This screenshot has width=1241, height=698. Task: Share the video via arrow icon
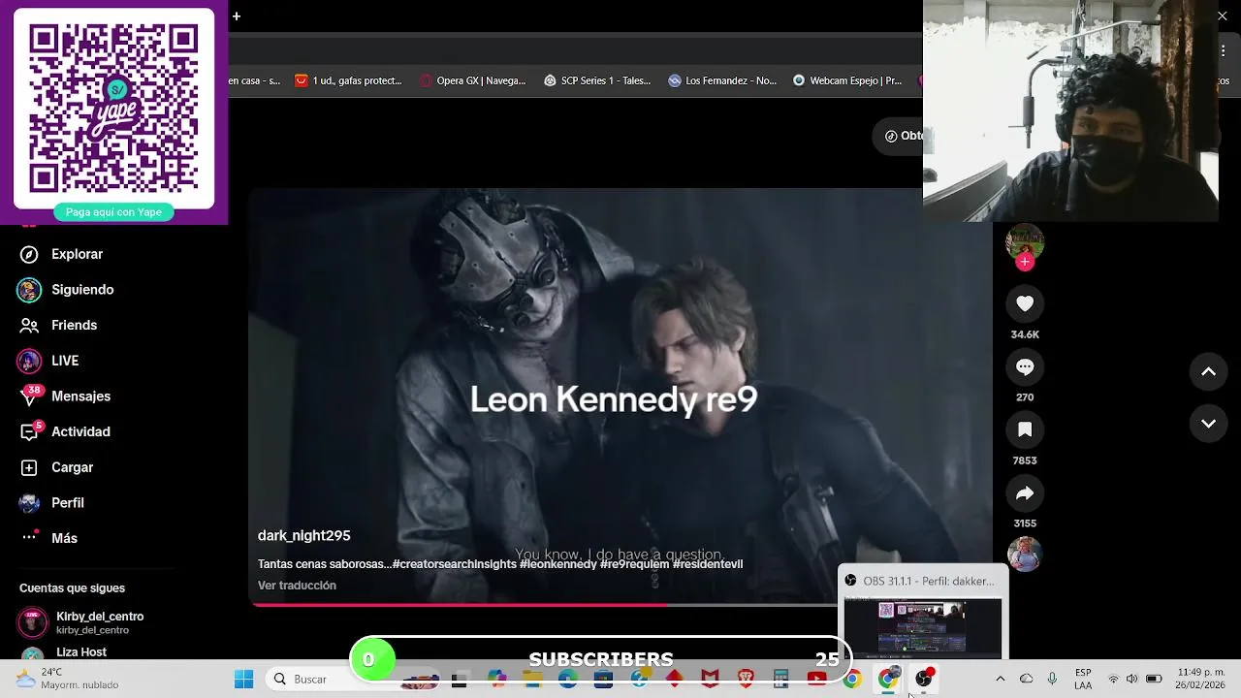(1025, 493)
